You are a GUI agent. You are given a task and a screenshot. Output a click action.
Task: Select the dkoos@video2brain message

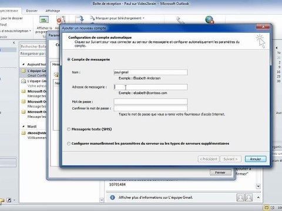coord(33,135)
